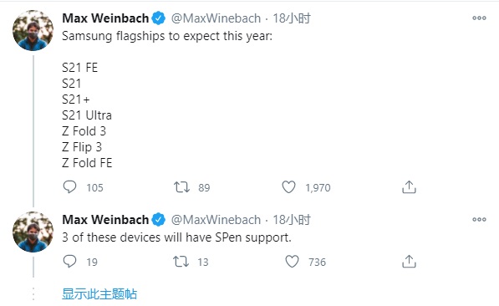
Task: View the avatar on the second tweet
Action: point(33,232)
